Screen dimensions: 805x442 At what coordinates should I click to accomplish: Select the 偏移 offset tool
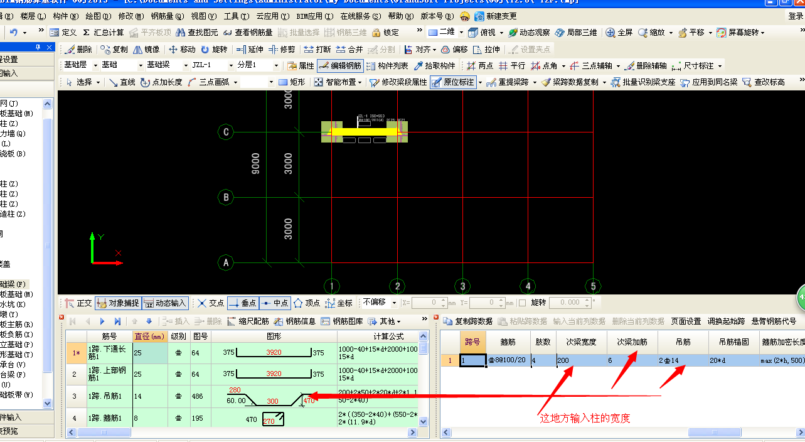pyautogui.click(x=454, y=49)
